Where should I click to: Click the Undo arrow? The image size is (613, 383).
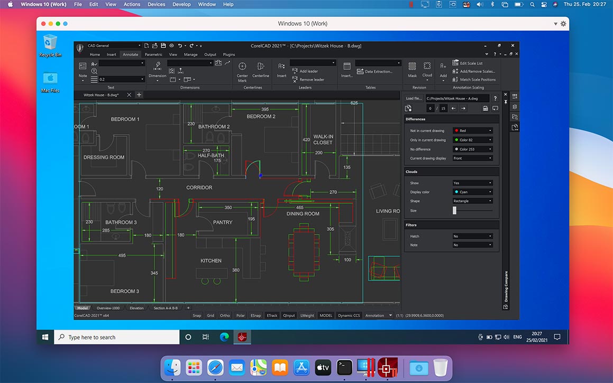click(180, 45)
